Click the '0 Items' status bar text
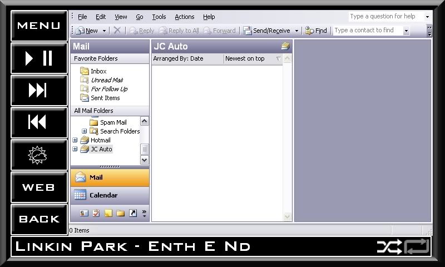This screenshot has width=445, height=267. [79, 230]
